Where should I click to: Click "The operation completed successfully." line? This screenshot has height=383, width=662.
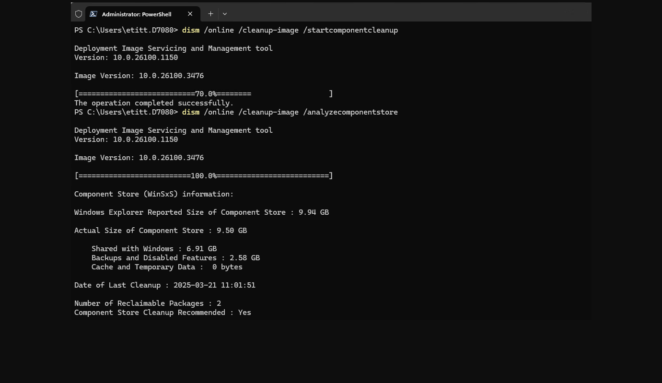click(x=154, y=103)
